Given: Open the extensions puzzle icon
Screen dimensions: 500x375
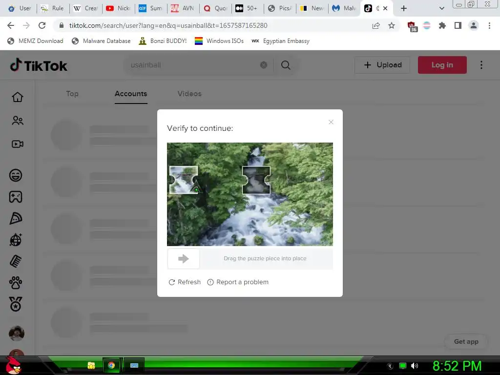Looking at the screenshot, I should pyautogui.click(x=442, y=25).
